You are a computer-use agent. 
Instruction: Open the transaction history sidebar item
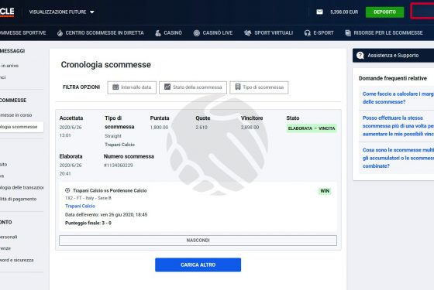tap(22, 187)
